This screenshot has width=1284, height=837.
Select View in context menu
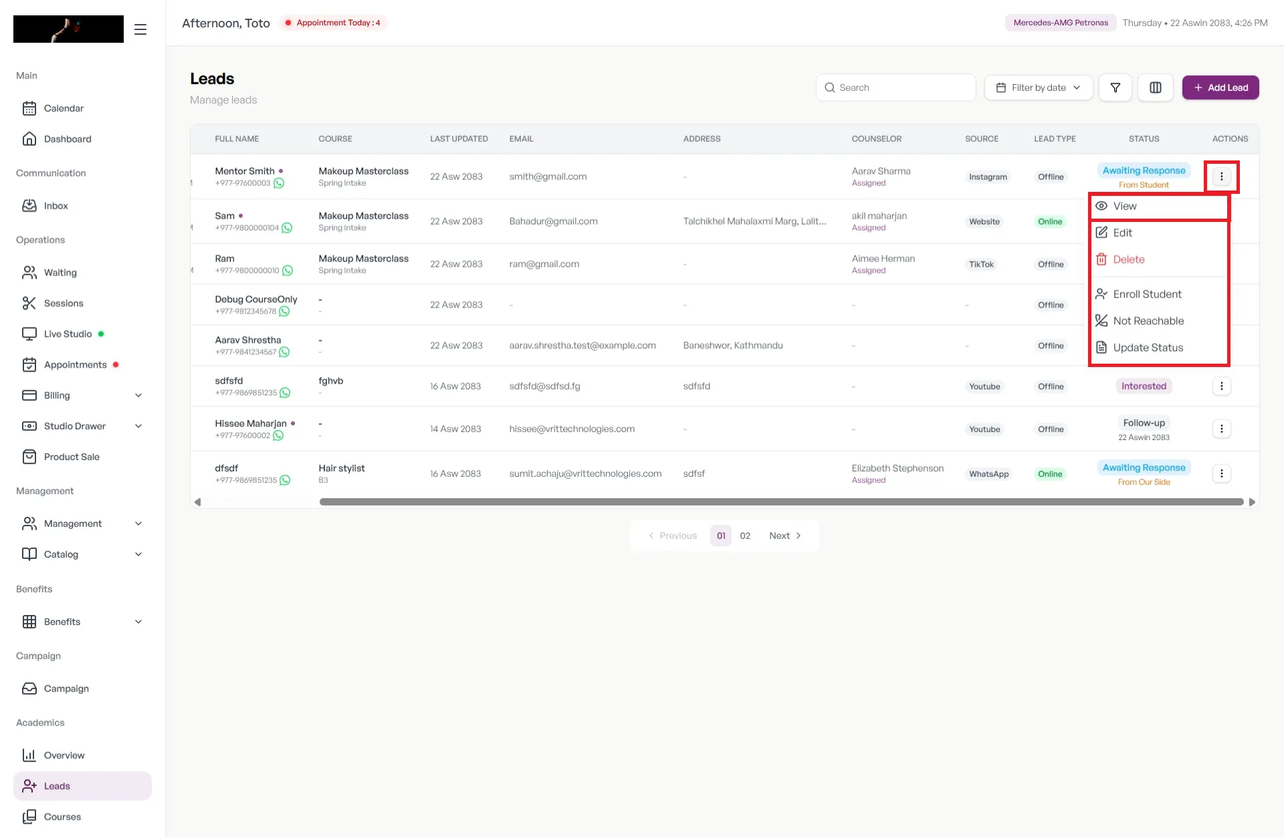coord(1160,206)
